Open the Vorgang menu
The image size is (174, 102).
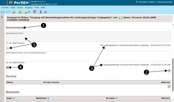(x=29, y=8)
